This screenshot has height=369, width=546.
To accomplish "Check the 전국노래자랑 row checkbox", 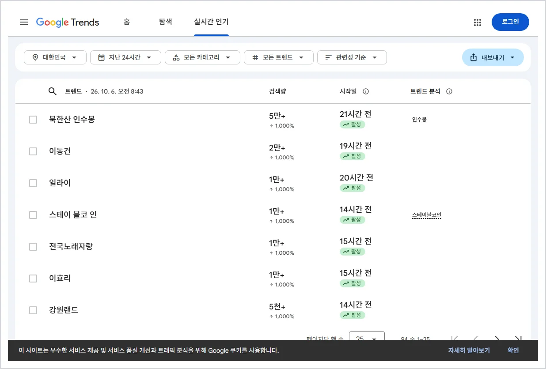I will (33, 247).
